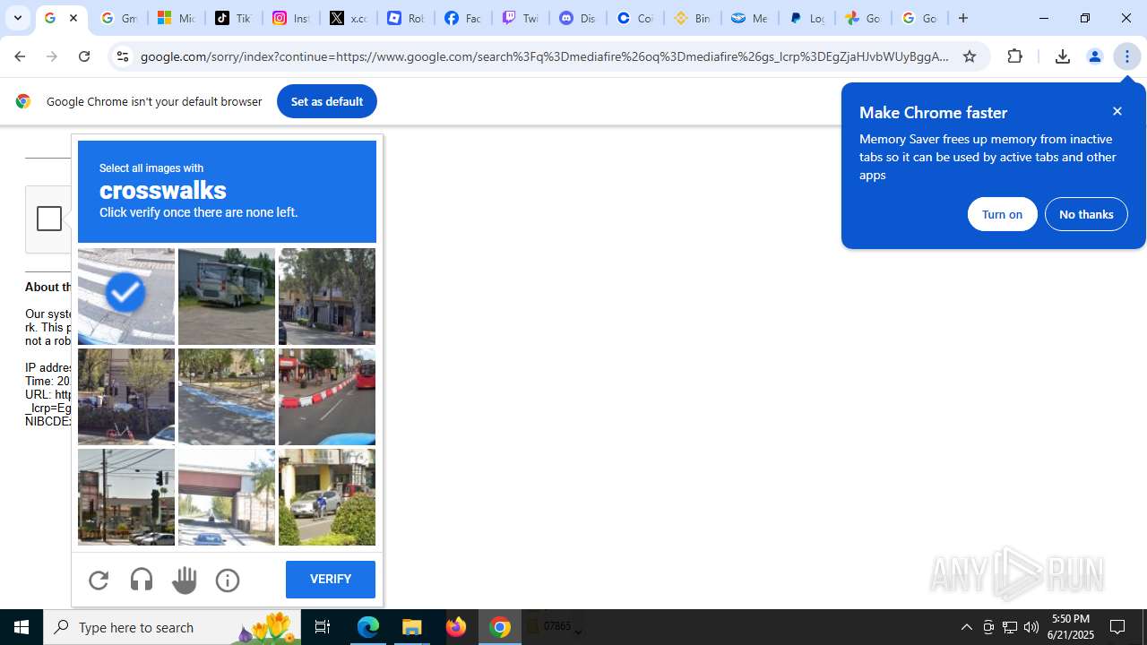
Task: Open Chrome downloads icon
Action: coord(1062,56)
